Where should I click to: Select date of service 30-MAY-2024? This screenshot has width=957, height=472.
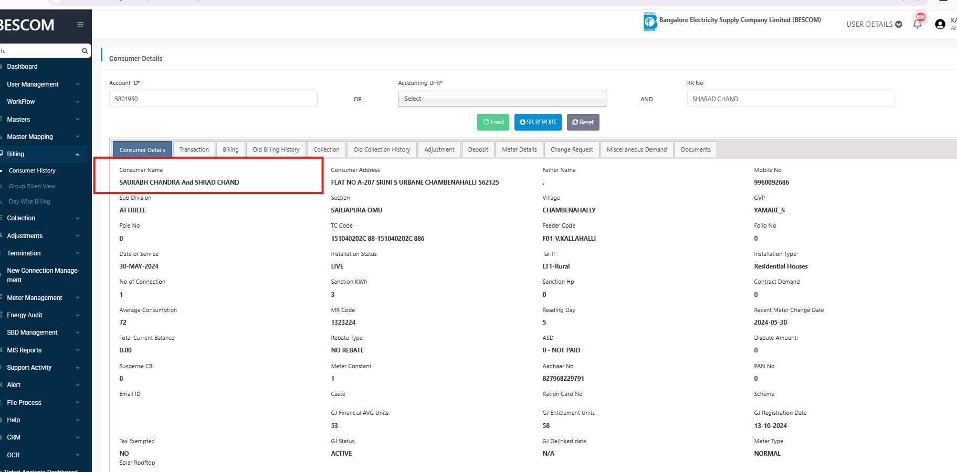(139, 266)
